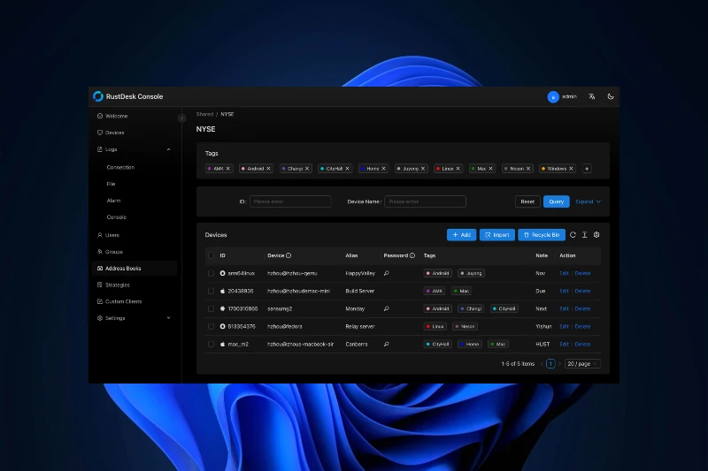Open the 20 / page size dropdown
708x471 pixels.
582,364
